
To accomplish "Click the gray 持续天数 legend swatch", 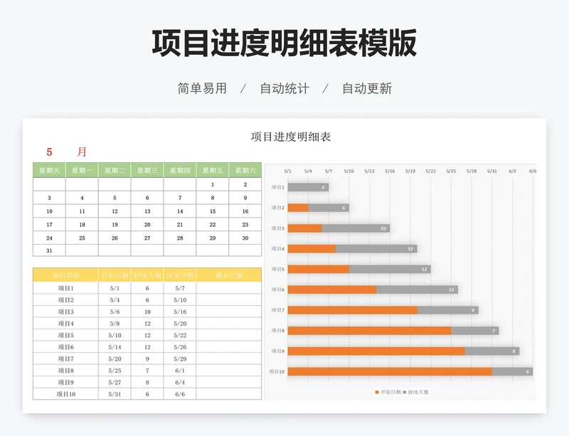I will (406, 392).
